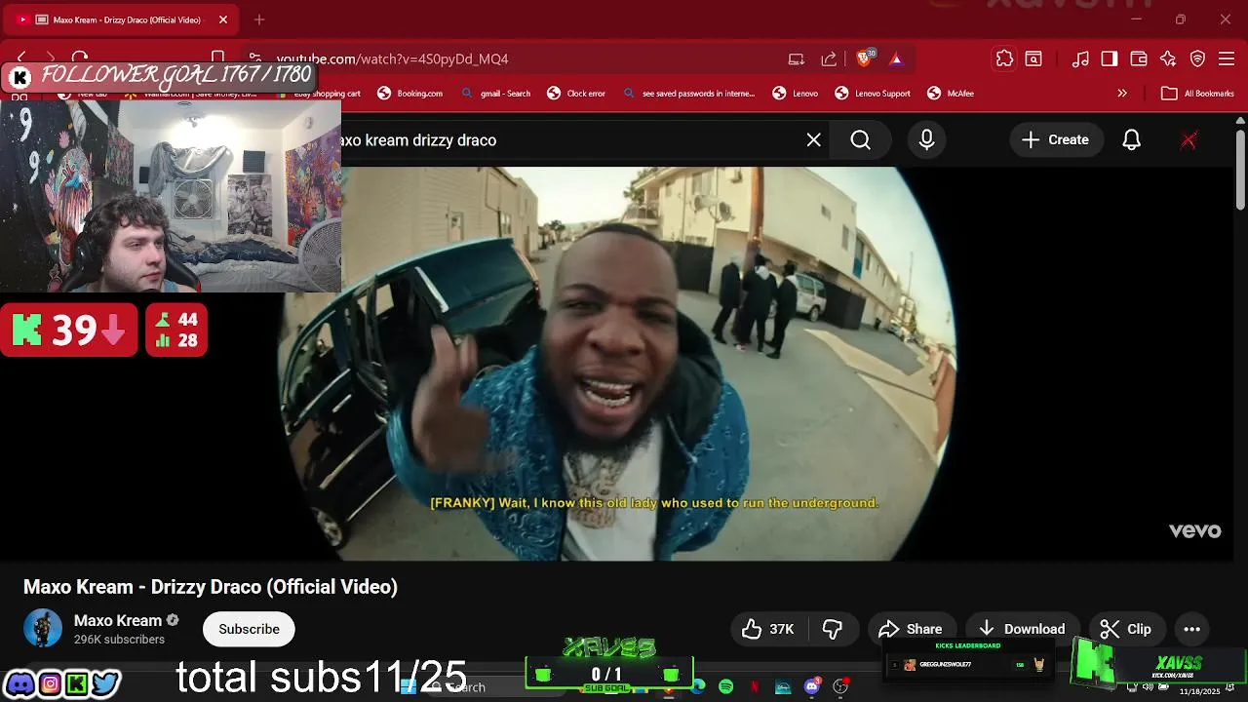Dislike the video

click(833, 629)
